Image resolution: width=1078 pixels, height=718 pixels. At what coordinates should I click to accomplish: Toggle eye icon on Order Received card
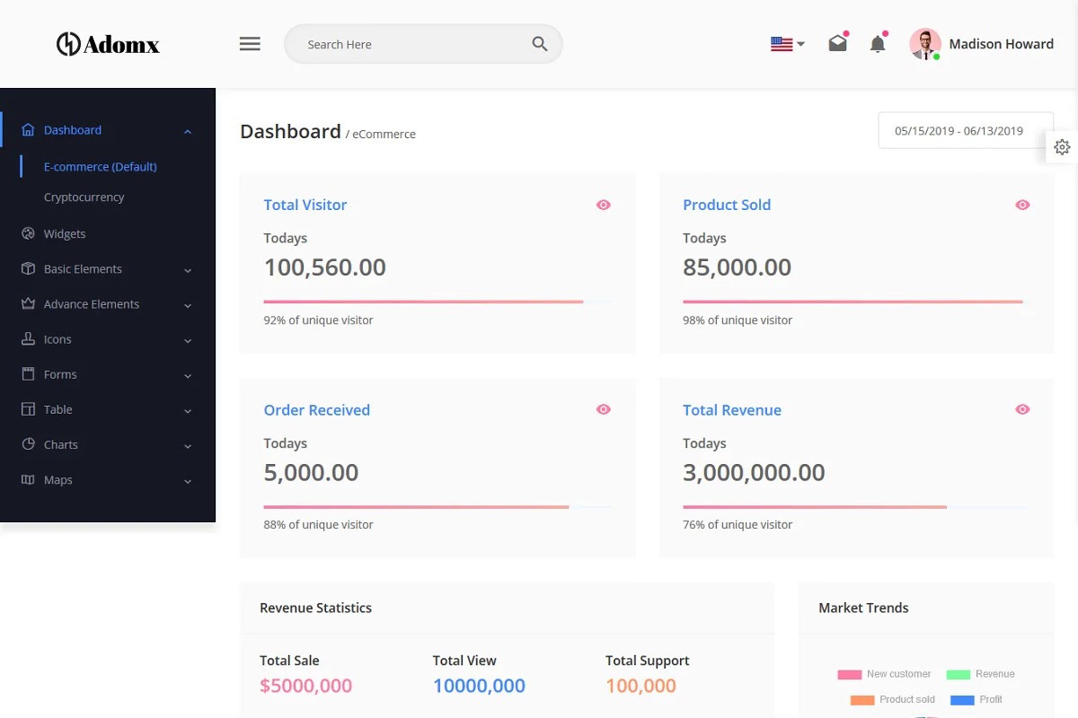(x=603, y=409)
